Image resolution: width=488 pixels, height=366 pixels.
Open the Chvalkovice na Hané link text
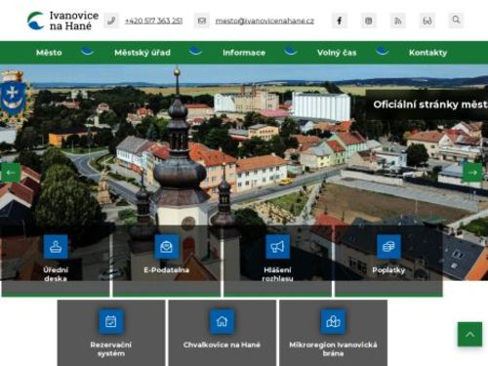coord(222,345)
